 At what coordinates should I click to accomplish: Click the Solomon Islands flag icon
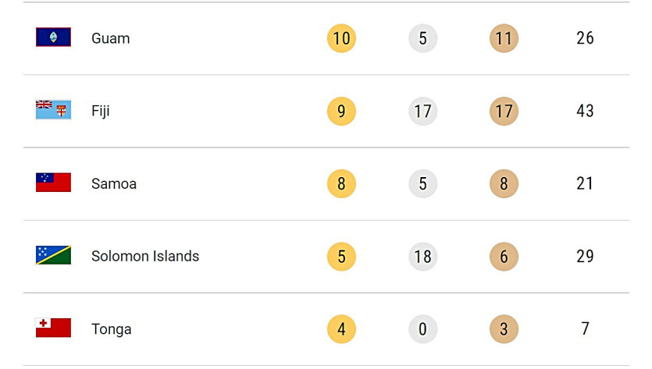click(x=53, y=255)
